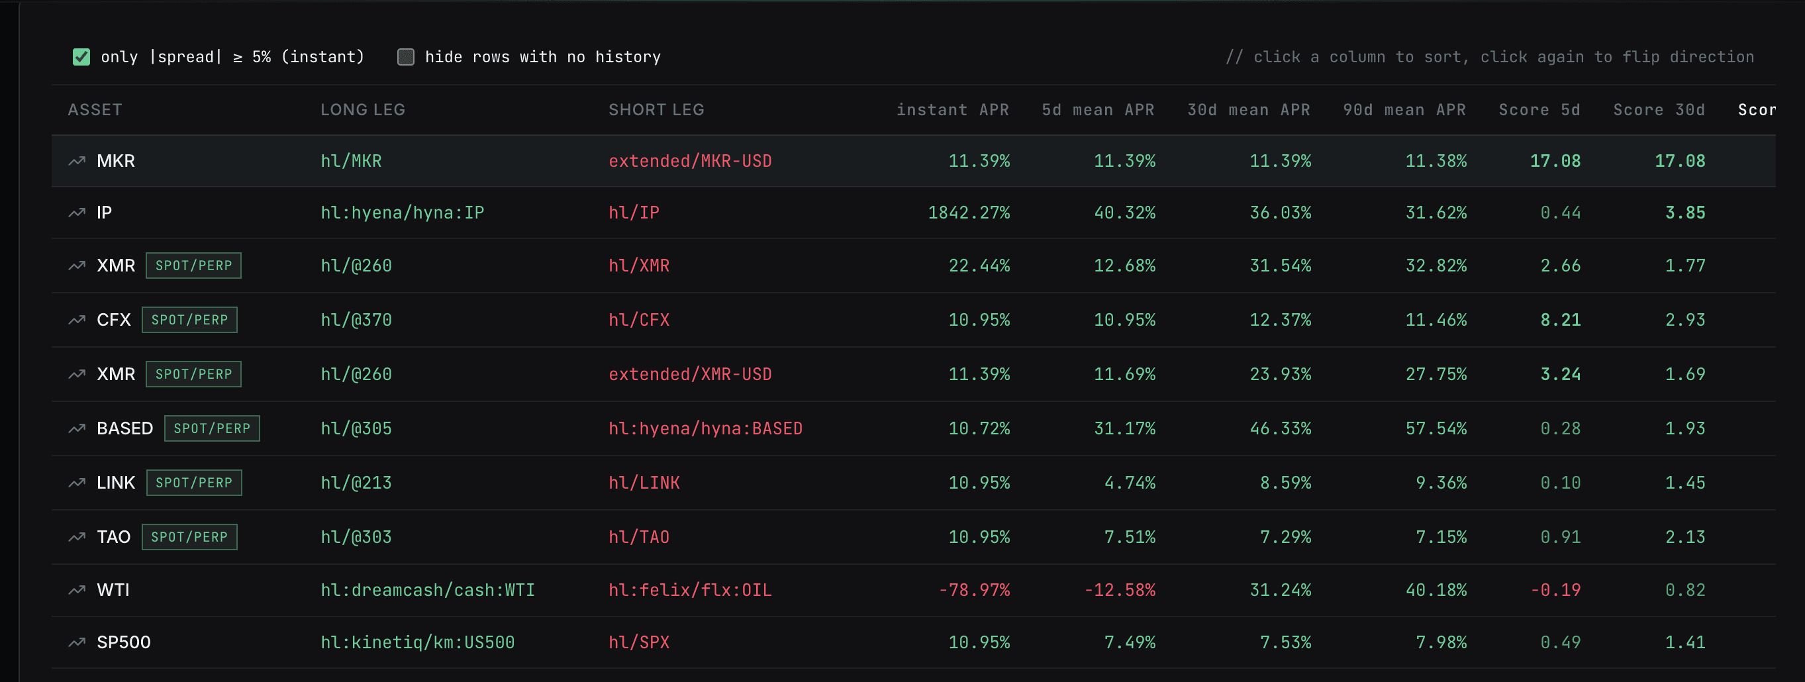Uncheck the only |spread| ≥ 5% checkbox
The image size is (1805, 682).
coord(81,57)
